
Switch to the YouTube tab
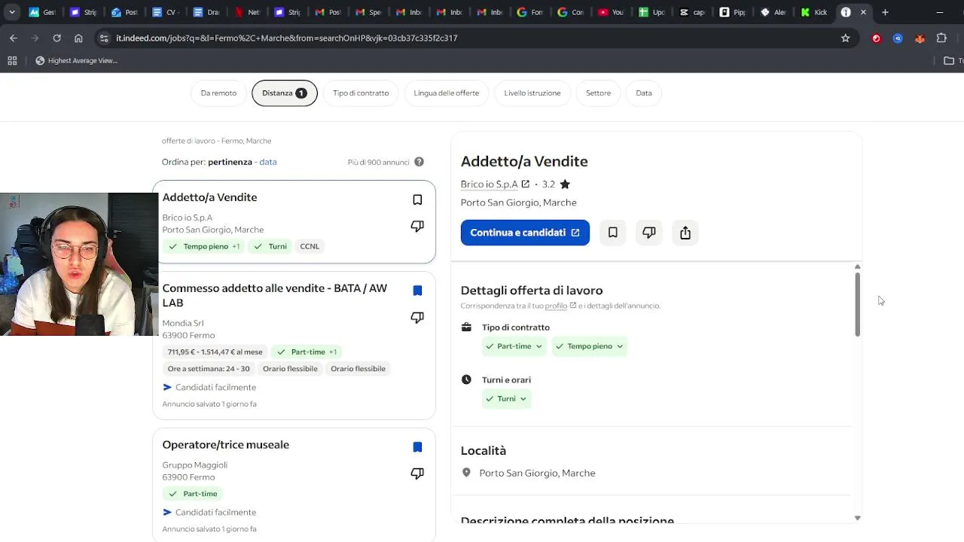(x=611, y=12)
